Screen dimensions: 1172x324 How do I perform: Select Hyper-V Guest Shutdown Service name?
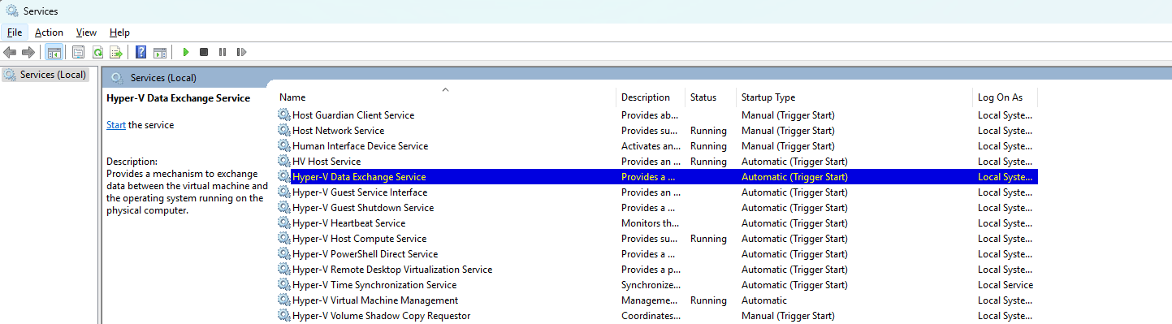pos(363,208)
